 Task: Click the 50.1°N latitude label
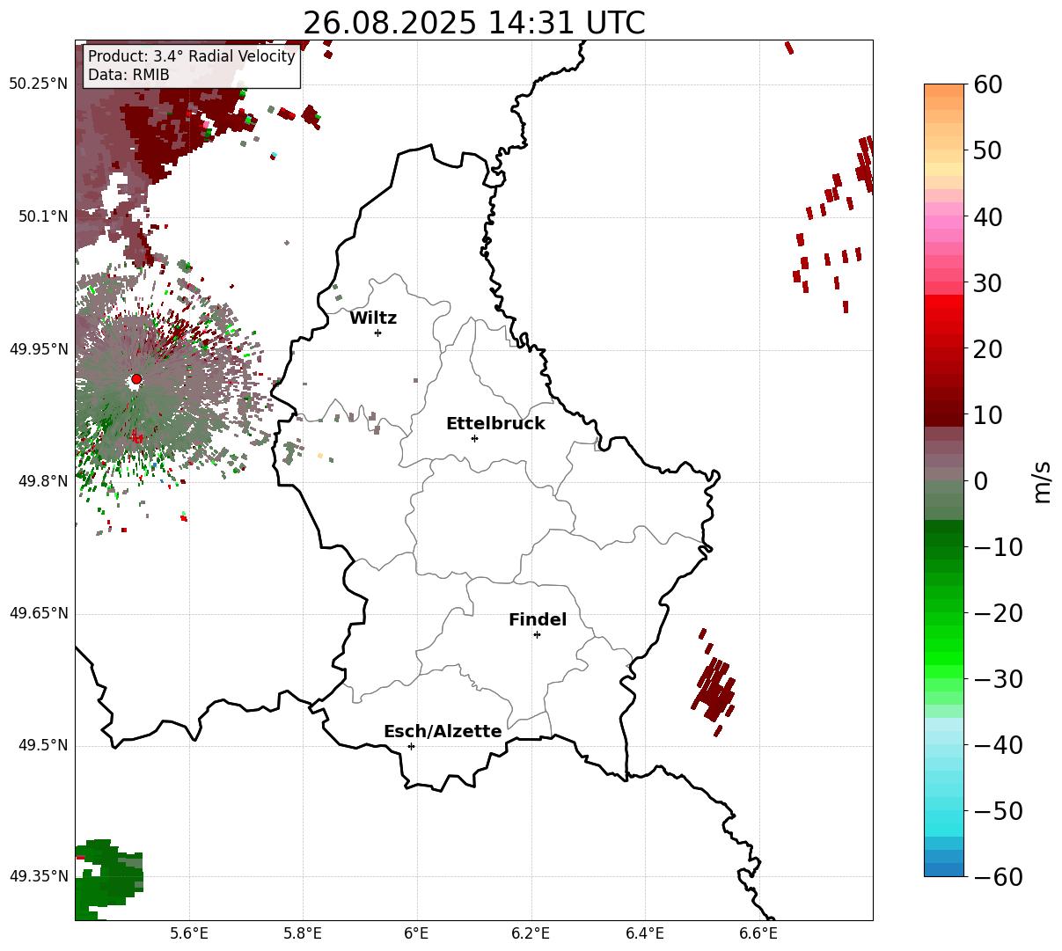pos(43,216)
